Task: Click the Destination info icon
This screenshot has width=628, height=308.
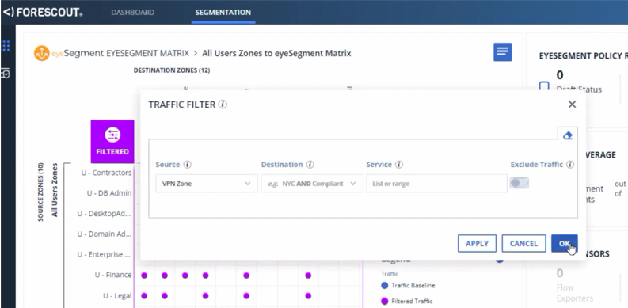Action: [x=310, y=165]
